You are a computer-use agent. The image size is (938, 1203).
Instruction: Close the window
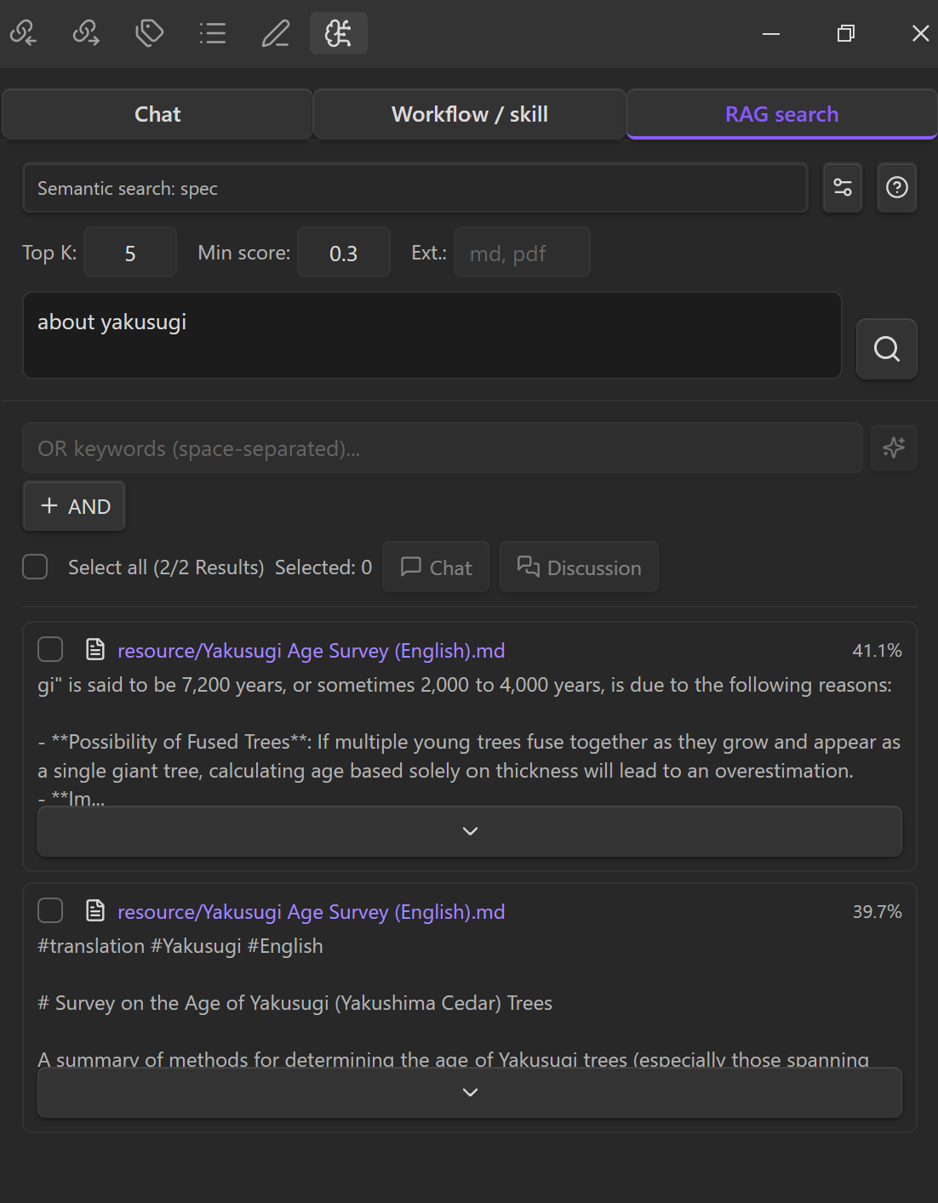(920, 33)
